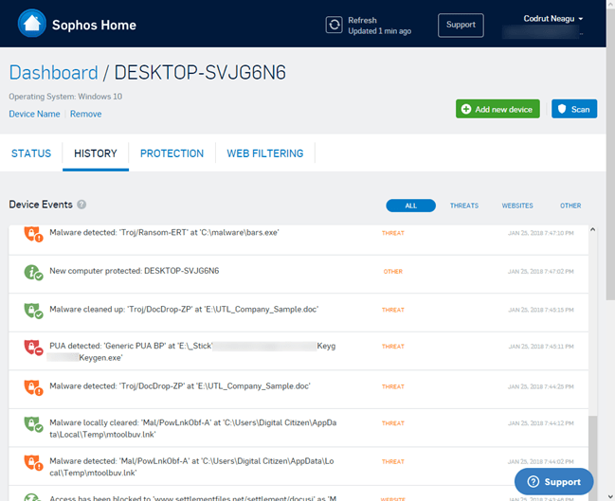
Task: Click orange threat icon for Troj/Ransom-ERT event
Action: (33, 233)
